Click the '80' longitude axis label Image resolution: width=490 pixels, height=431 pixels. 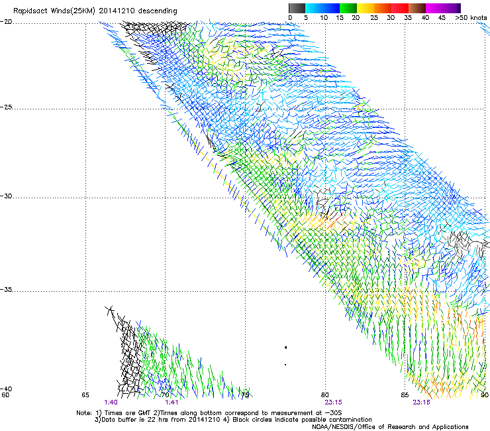click(x=324, y=395)
